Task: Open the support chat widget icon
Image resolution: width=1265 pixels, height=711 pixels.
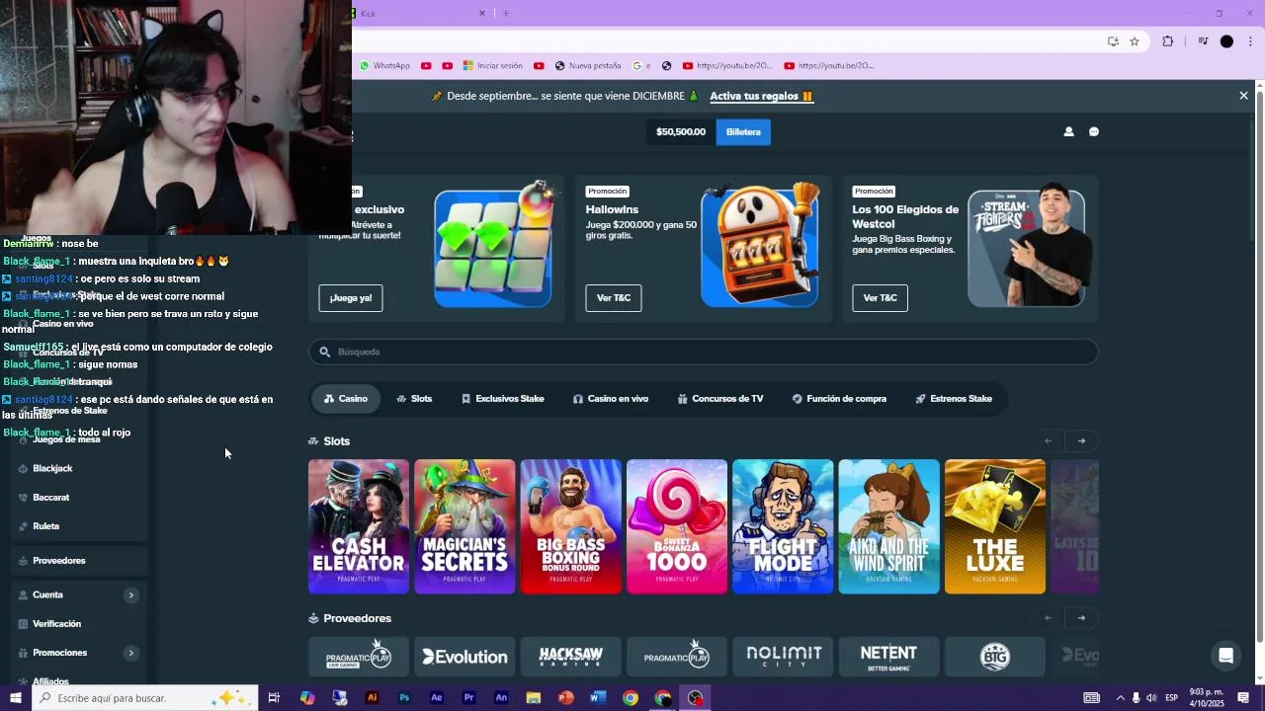Action: pos(1226,656)
